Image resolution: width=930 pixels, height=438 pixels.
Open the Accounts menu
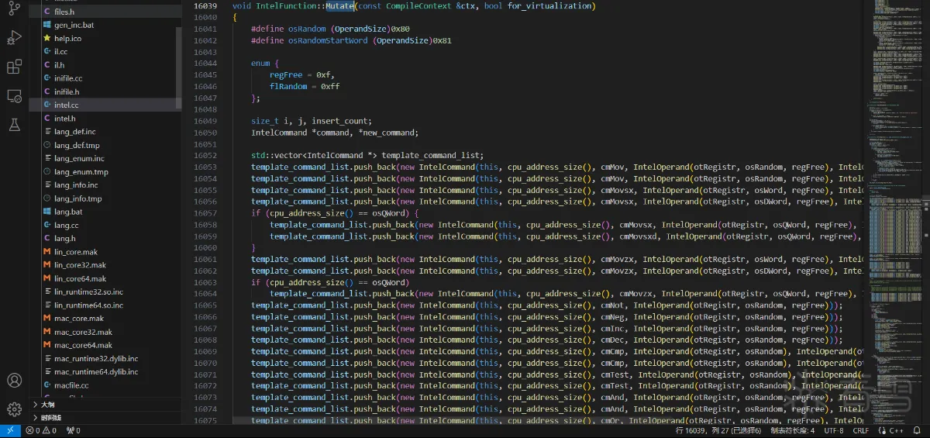[x=14, y=381]
